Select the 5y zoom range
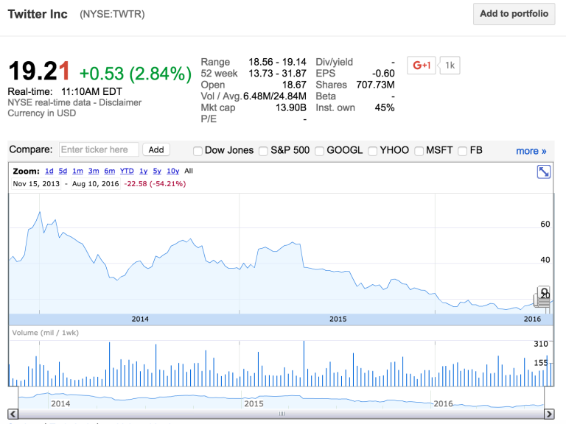566x424 pixels. click(157, 171)
